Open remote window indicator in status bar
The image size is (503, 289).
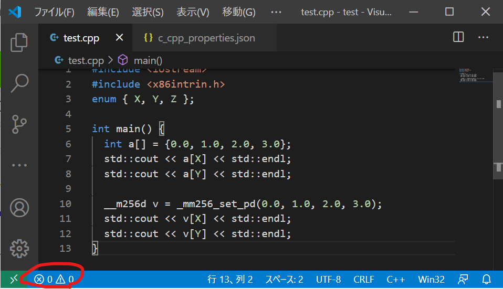tap(14, 279)
